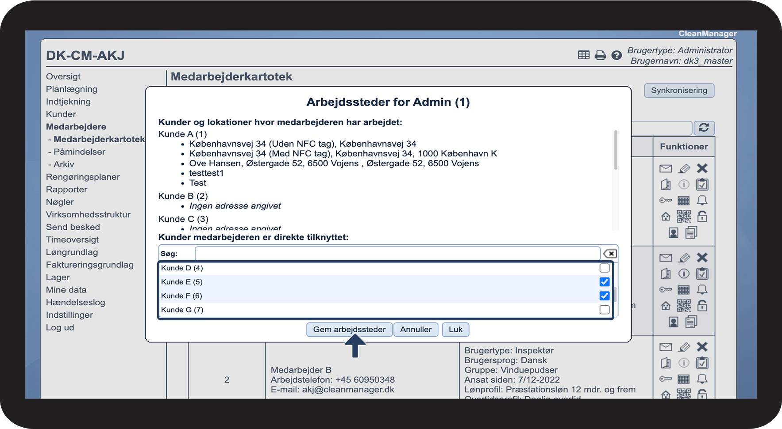Open Oversigt in the left menu
The height and width of the screenshot is (429, 782).
(x=63, y=76)
